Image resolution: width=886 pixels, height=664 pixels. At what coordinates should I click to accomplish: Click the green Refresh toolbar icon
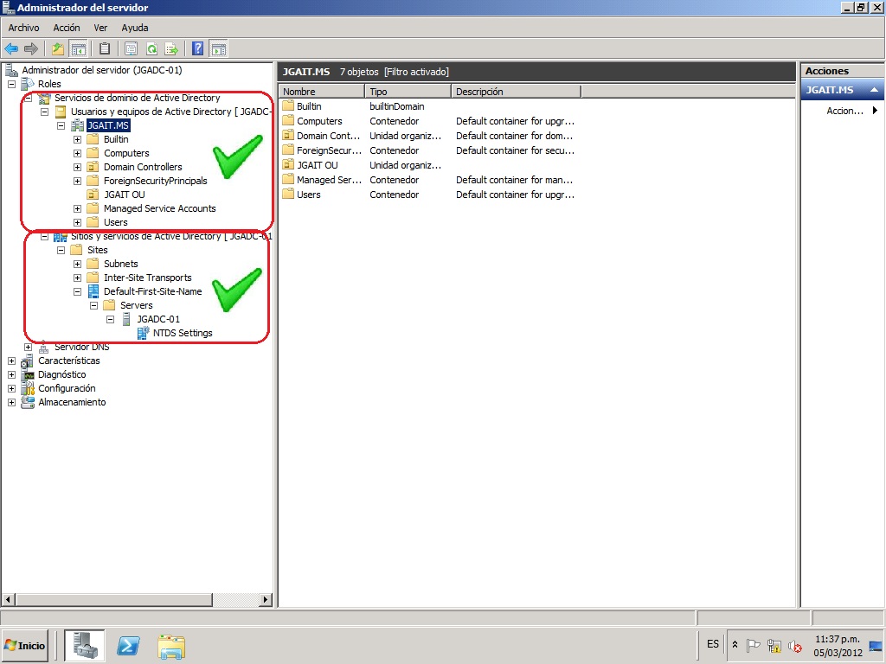coord(151,49)
